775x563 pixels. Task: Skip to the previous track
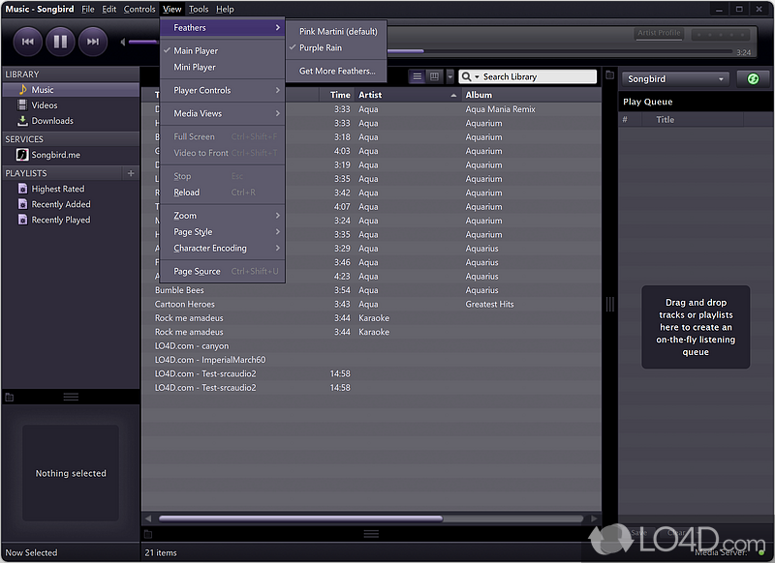[27, 41]
